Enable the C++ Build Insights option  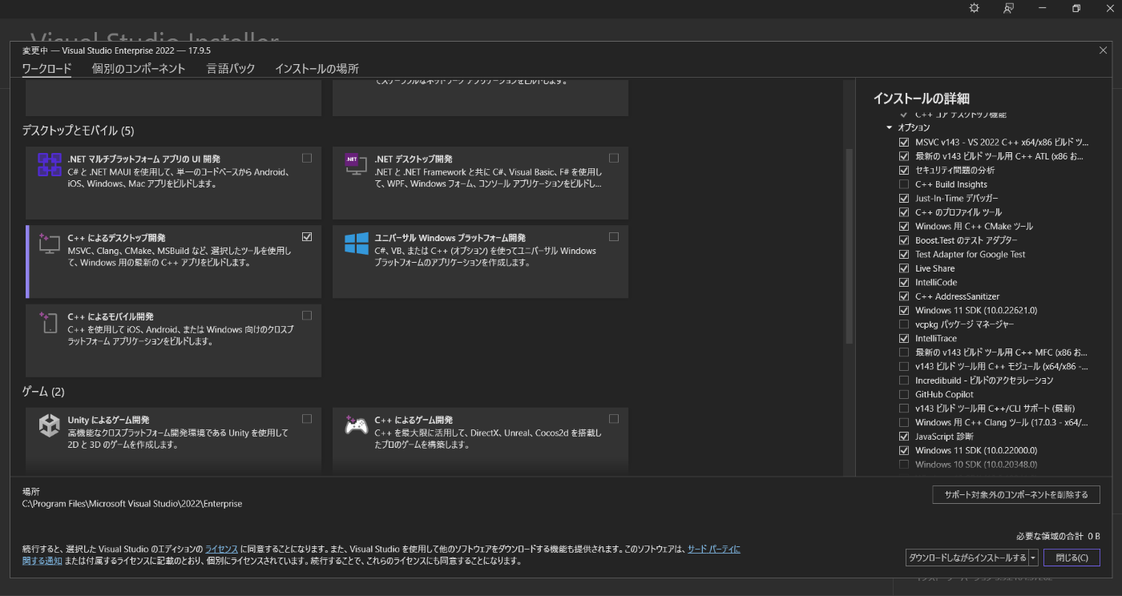904,184
